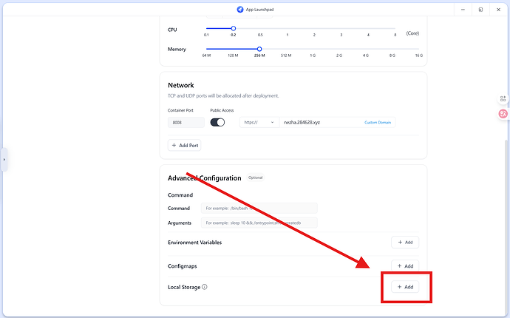Click the Local Storage label
510x318 pixels.
coord(184,287)
